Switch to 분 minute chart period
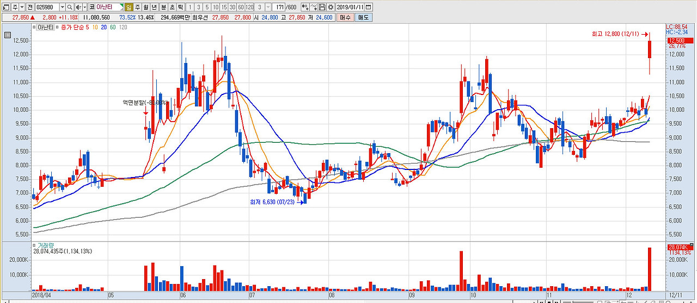The image size is (697, 303). point(163,7)
